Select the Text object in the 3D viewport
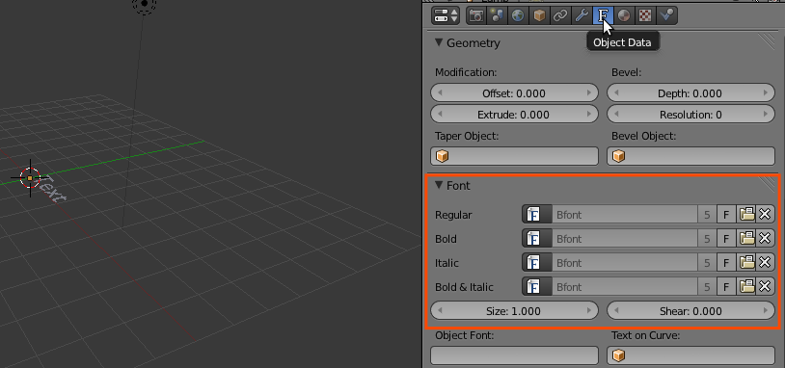785x368 pixels. (53, 189)
